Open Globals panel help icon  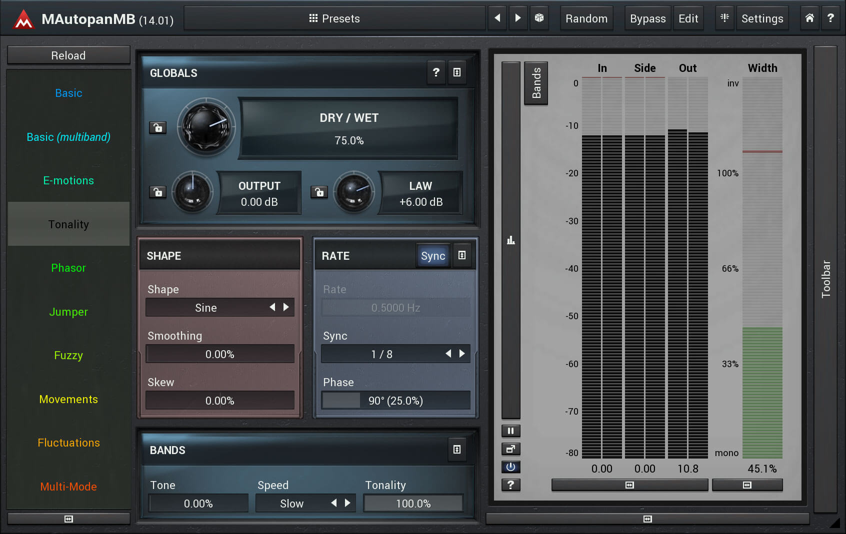tap(436, 72)
